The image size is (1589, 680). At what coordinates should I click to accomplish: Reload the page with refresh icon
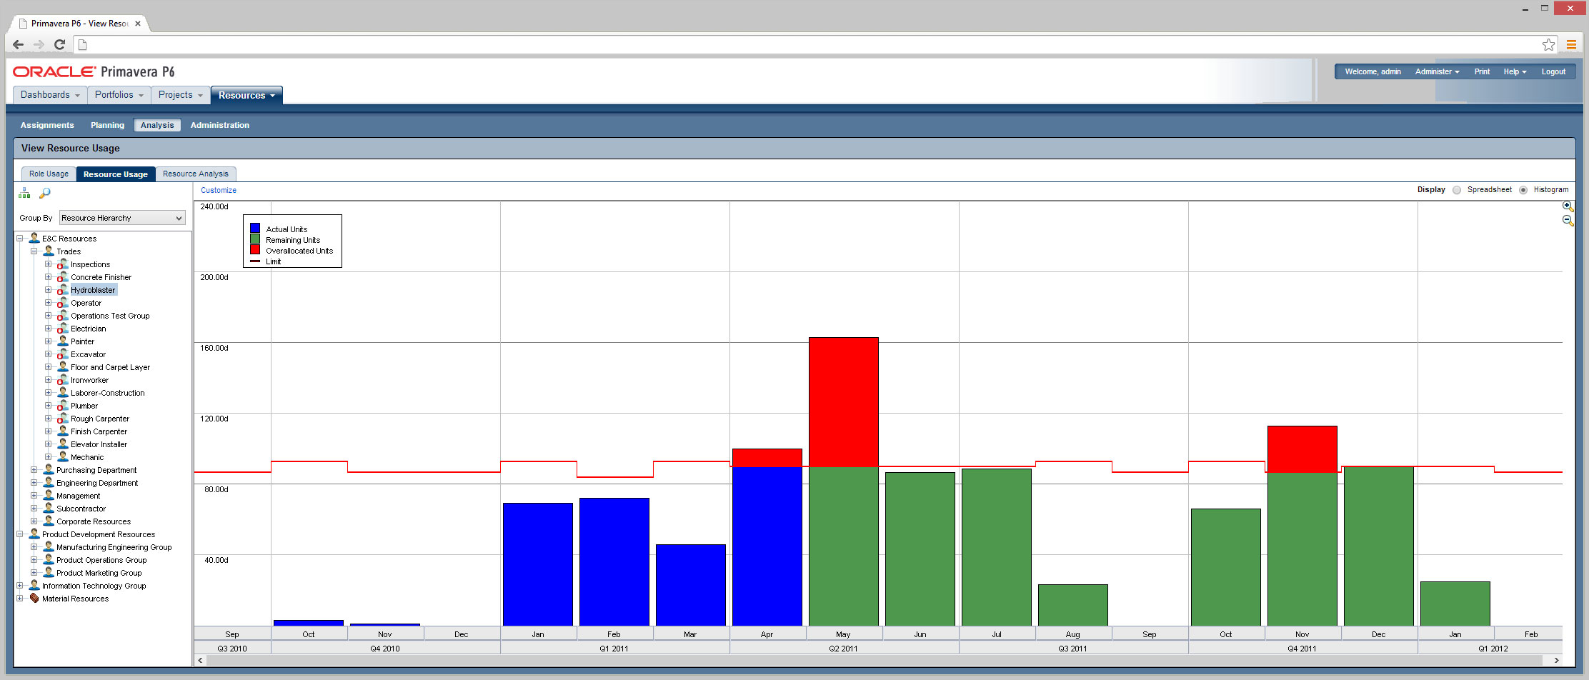[x=60, y=44]
